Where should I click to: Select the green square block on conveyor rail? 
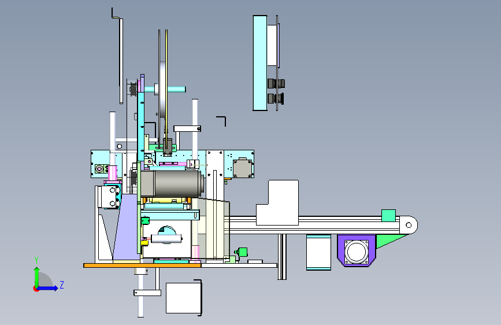point(388,215)
